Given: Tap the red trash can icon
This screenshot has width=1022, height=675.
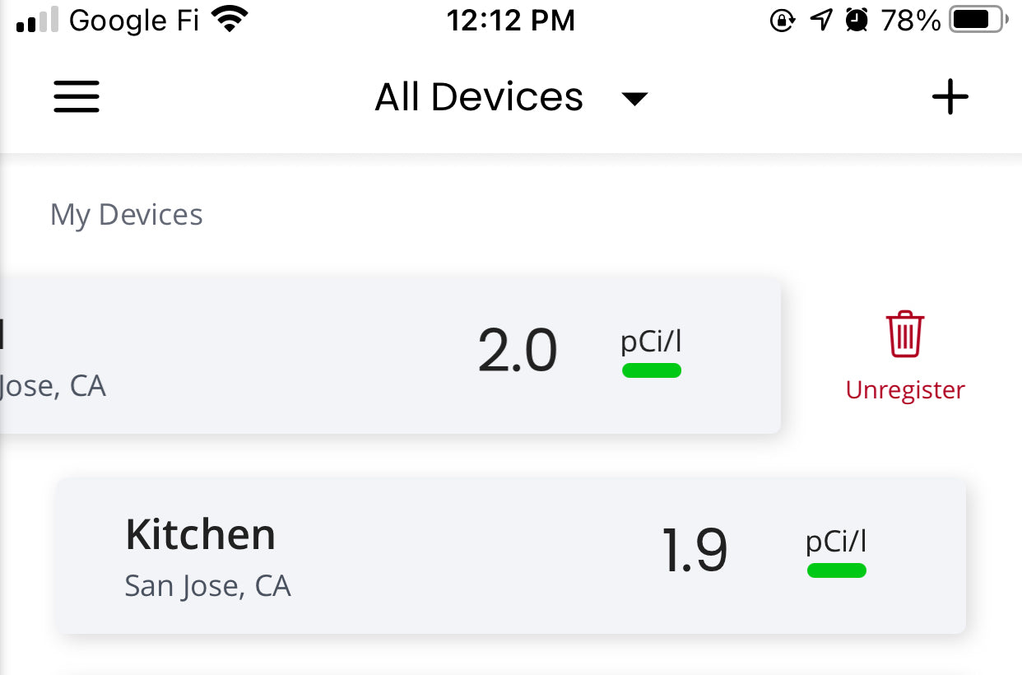Looking at the screenshot, I should pyautogui.click(x=905, y=333).
